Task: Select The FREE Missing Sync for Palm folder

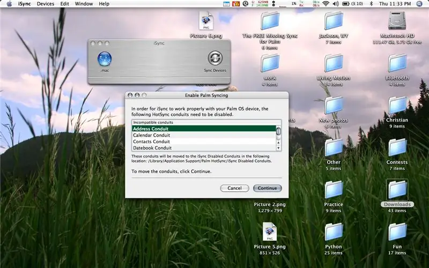Action: point(270,21)
